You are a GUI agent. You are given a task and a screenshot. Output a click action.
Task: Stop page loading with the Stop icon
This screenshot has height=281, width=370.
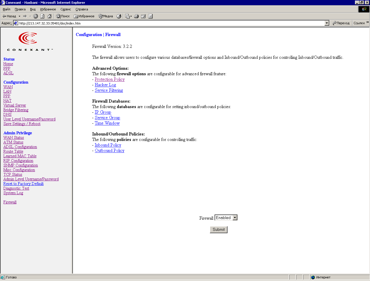tap(36, 16)
